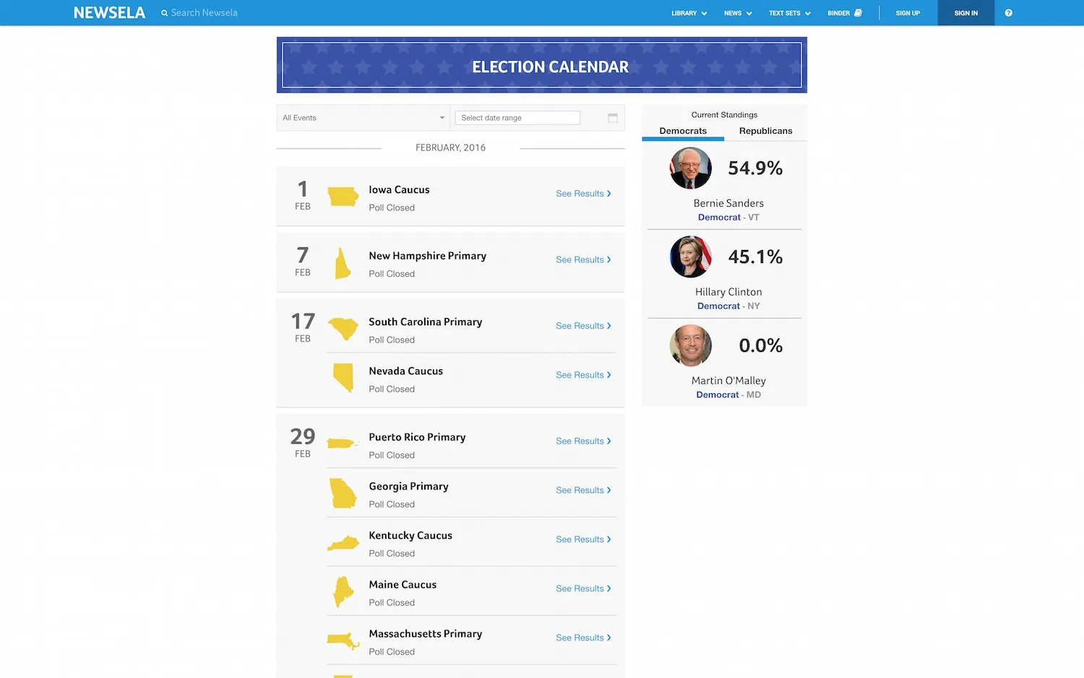
Task: Click the New Hampshire state icon
Action: 343,263
